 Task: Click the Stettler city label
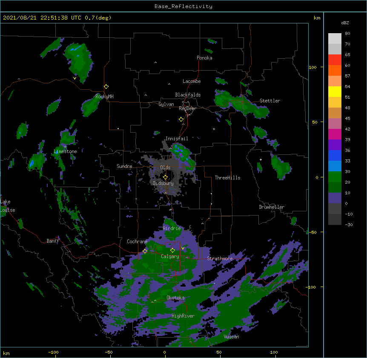270,101
